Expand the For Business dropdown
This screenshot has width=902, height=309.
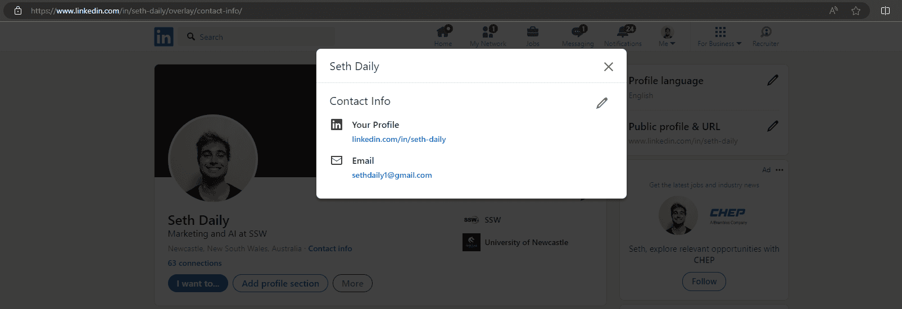(720, 36)
